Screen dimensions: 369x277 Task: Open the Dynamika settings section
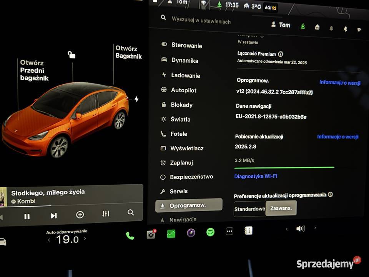point(180,60)
